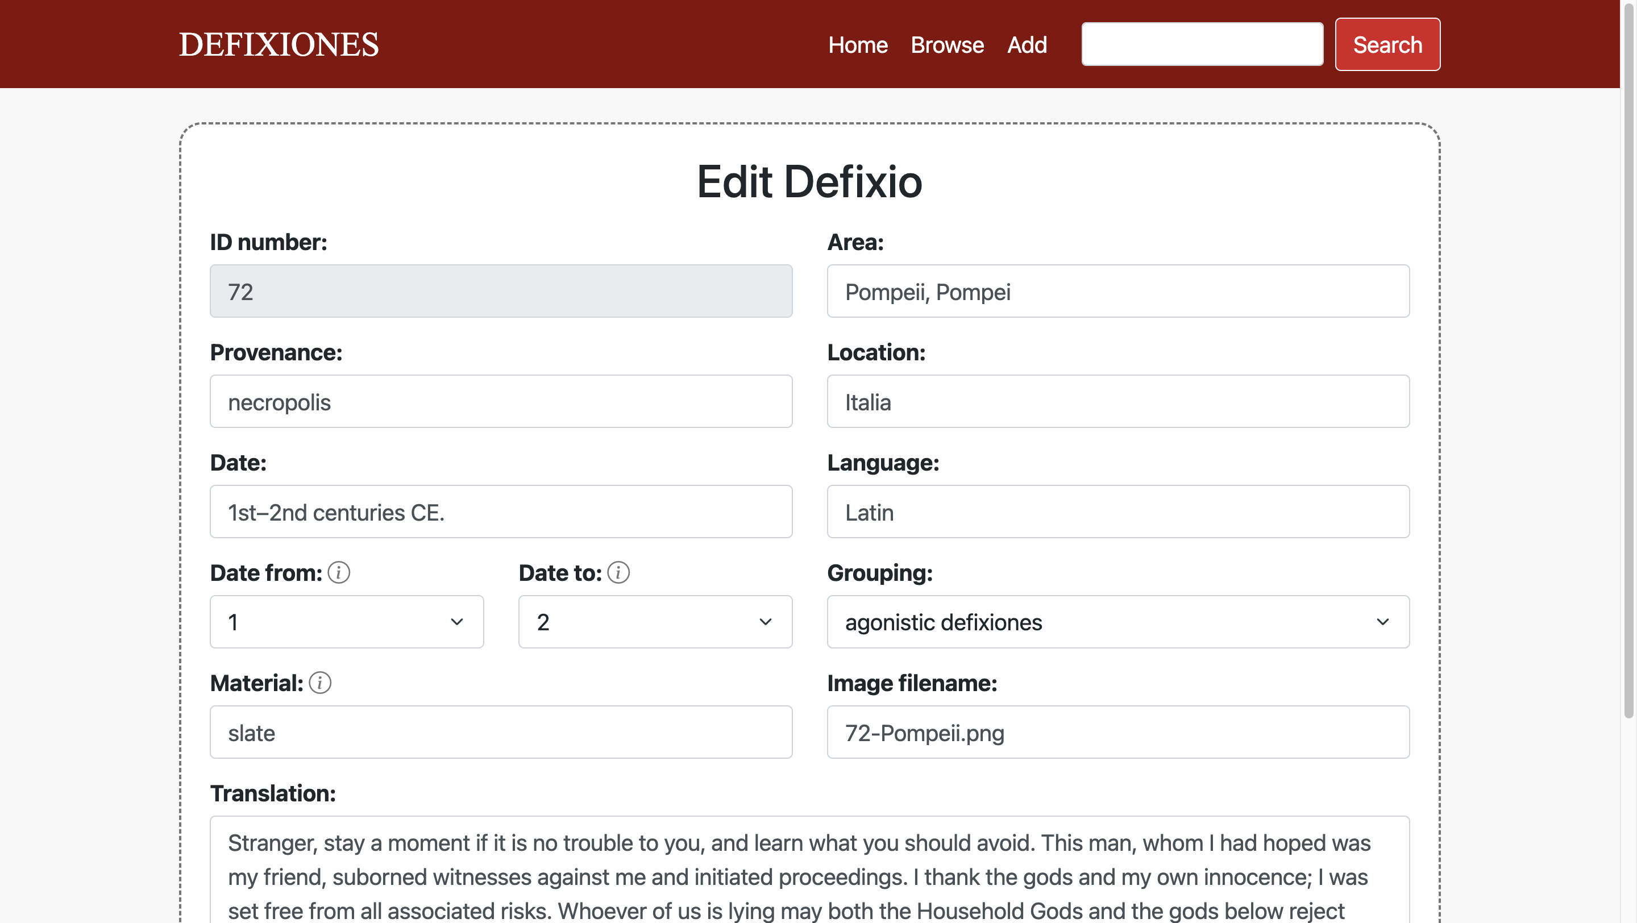Click the Date from info icon

pos(339,572)
